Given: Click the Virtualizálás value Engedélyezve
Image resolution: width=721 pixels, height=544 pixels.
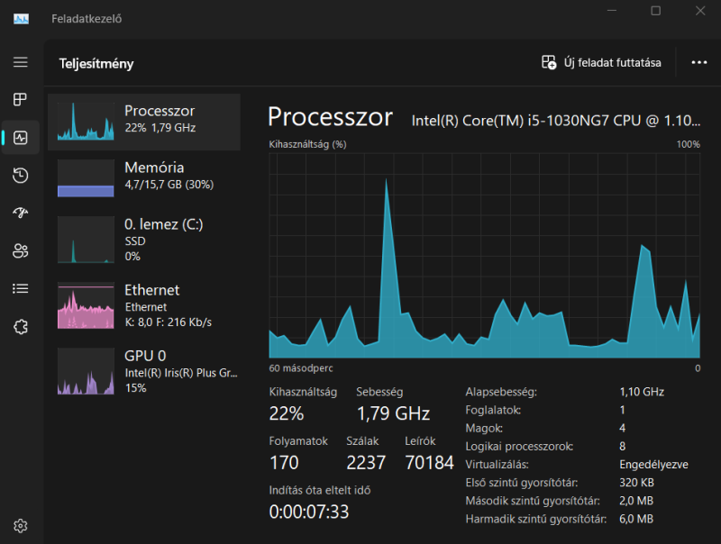Looking at the screenshot, I should pyautogui.click(x=653, y=465).
